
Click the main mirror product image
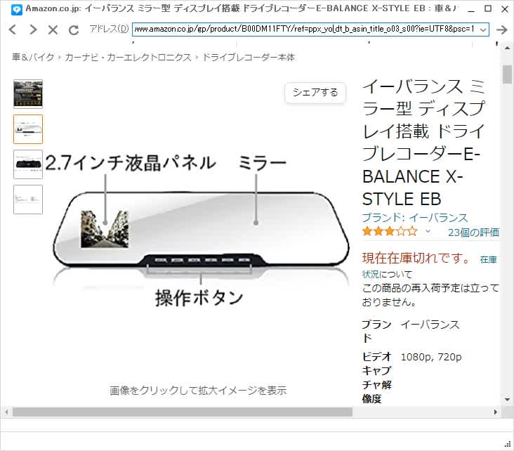(x=201, y=229)
